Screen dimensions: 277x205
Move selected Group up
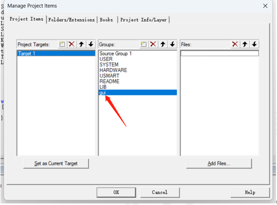(x=163, y=44)
